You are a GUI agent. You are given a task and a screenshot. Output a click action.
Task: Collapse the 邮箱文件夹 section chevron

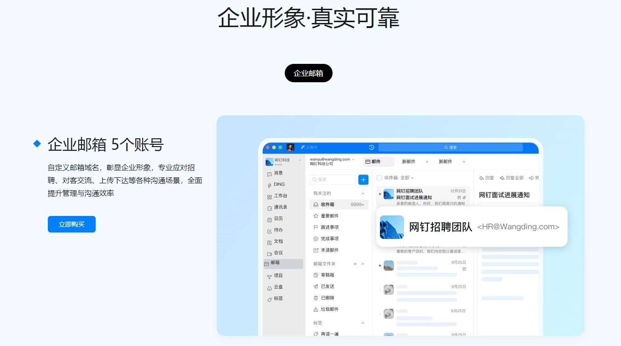click(x=362, y=264)
